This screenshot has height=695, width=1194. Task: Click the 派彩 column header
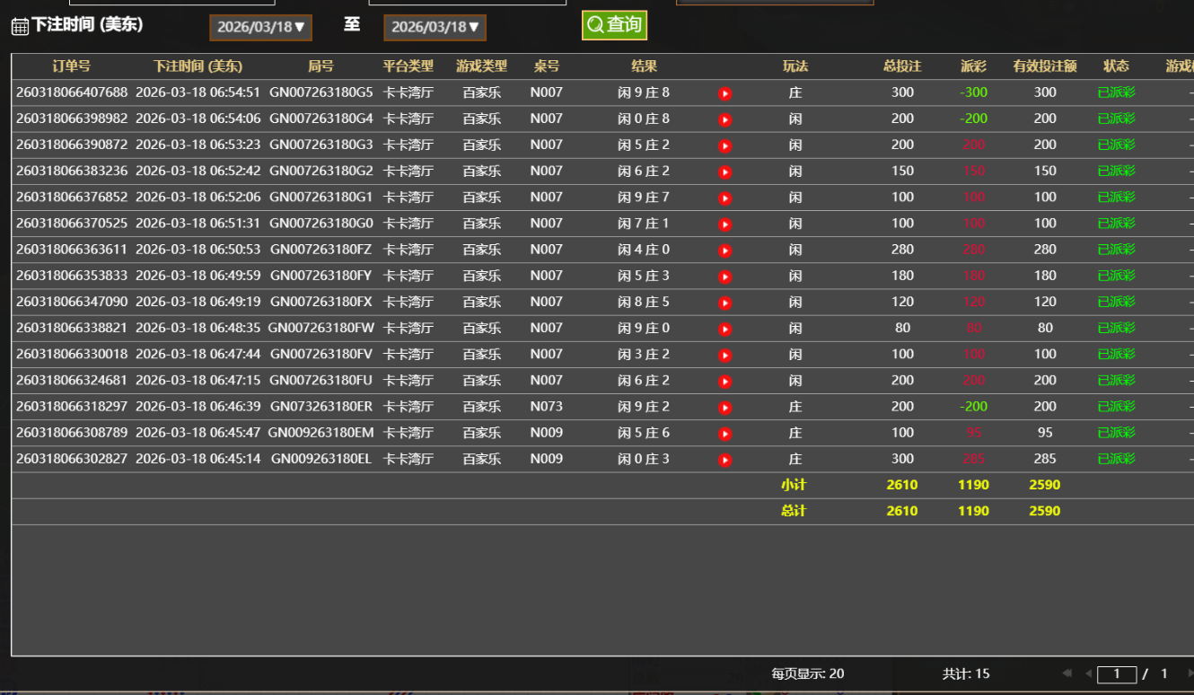(x=973, y=66)
